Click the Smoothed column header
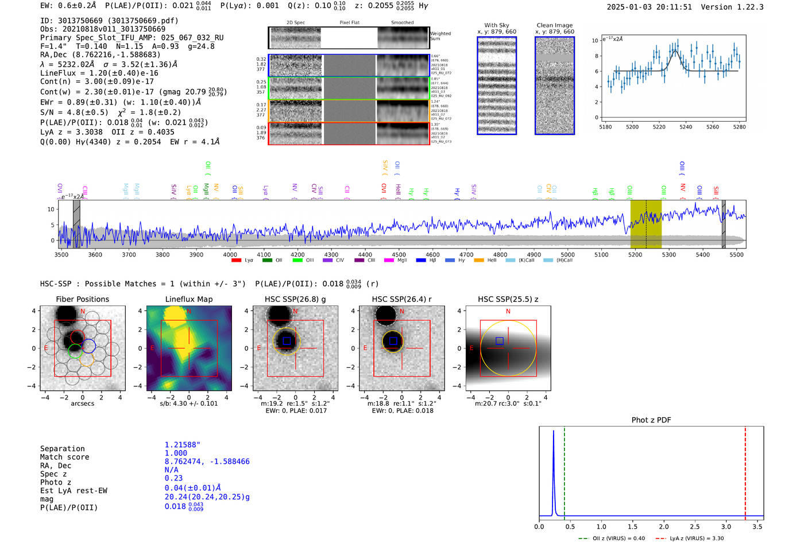Screen dimensions: 804x547 [403, 23]
